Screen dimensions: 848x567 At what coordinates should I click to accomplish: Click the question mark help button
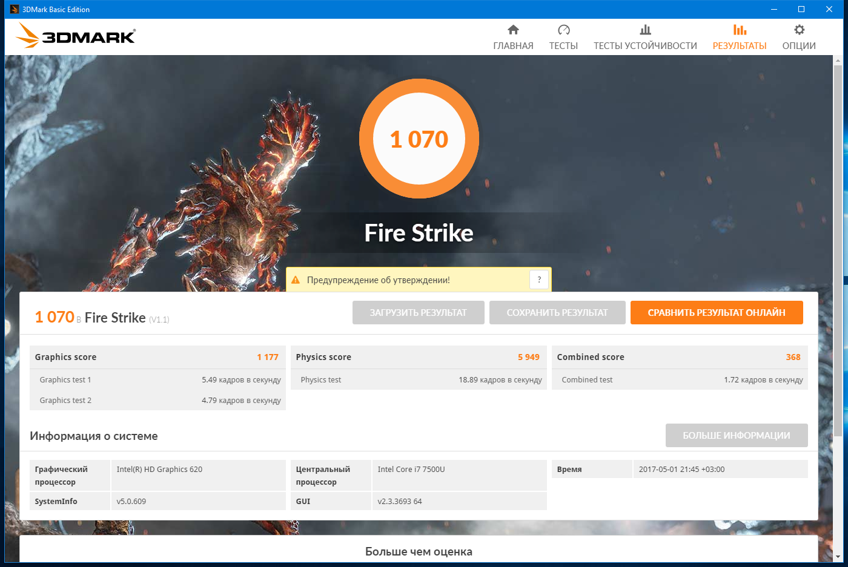coord(539,280)
